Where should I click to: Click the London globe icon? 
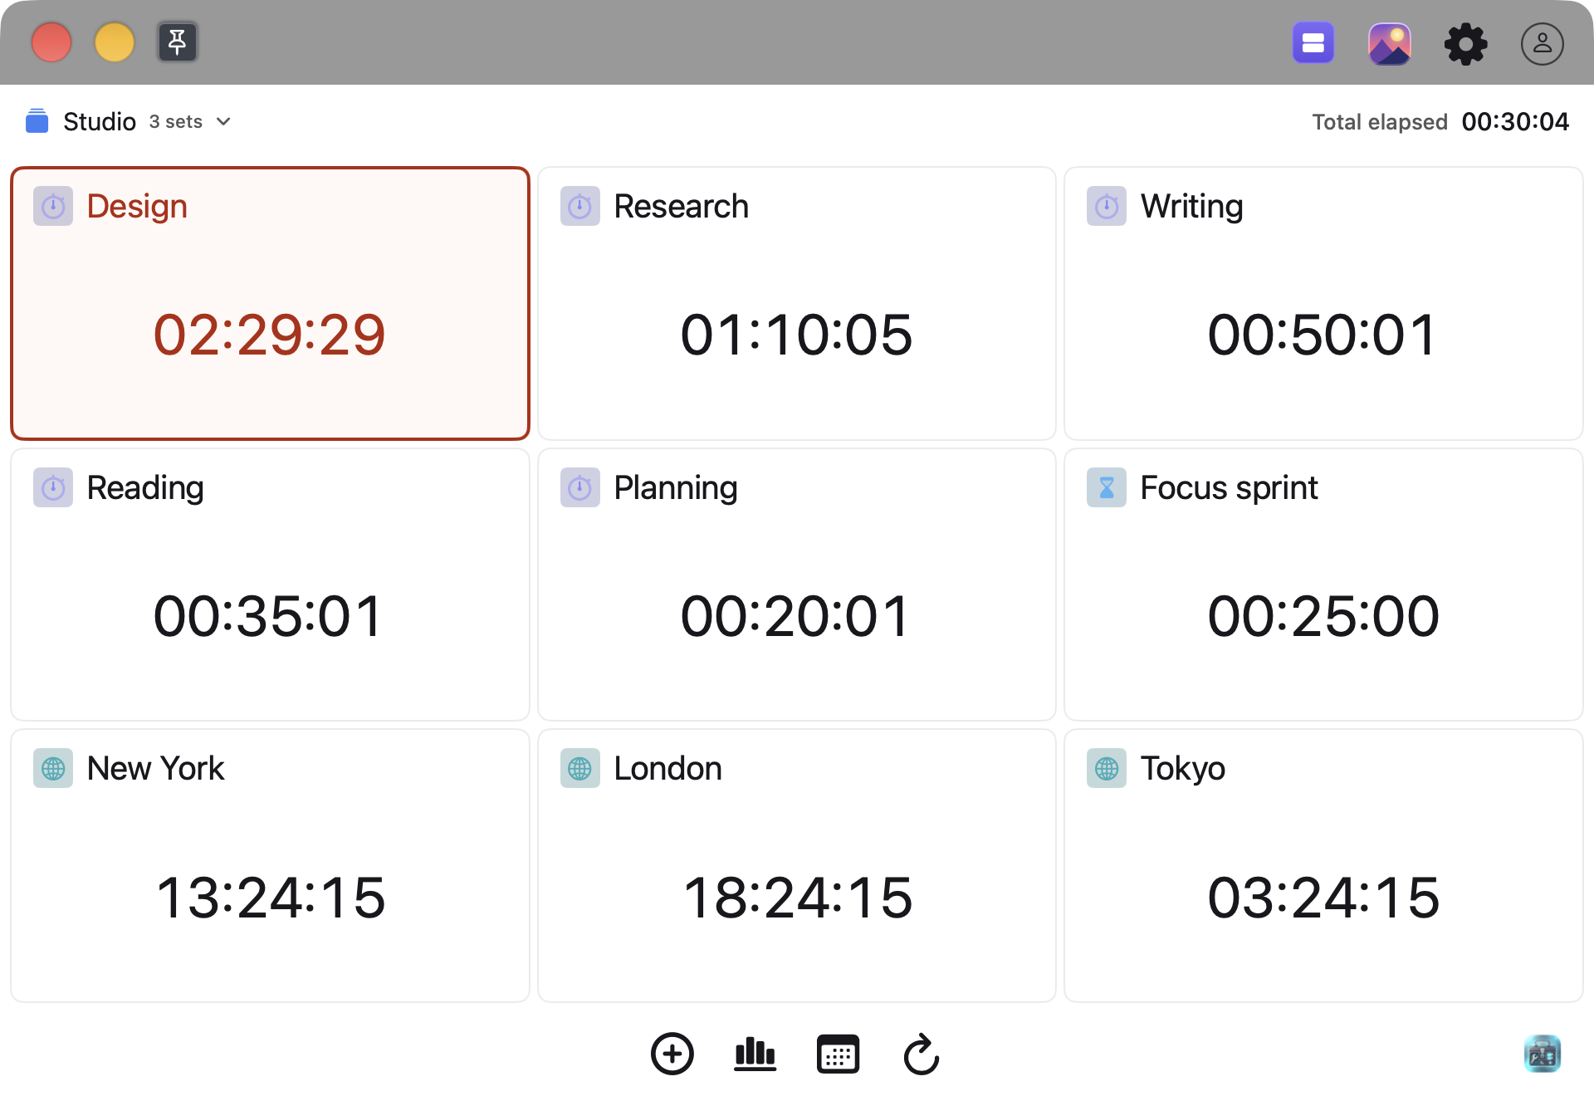(x=579, y=768)
